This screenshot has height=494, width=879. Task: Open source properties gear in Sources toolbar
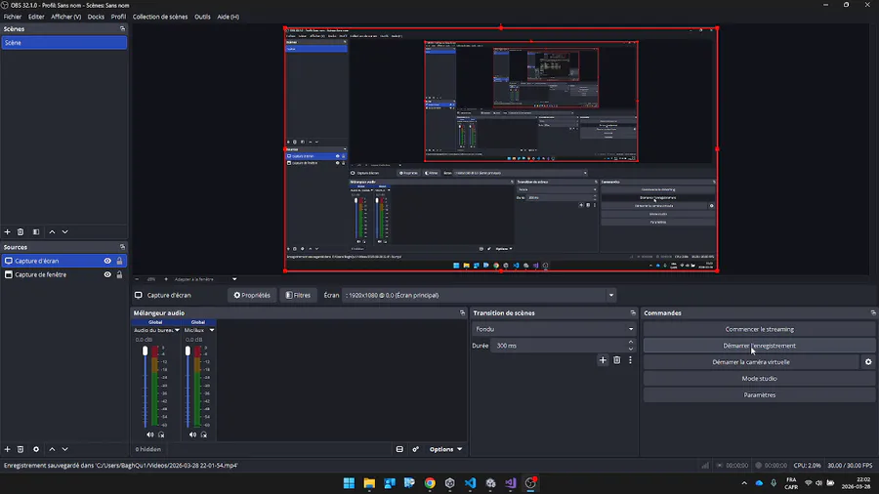coord(36,449)
